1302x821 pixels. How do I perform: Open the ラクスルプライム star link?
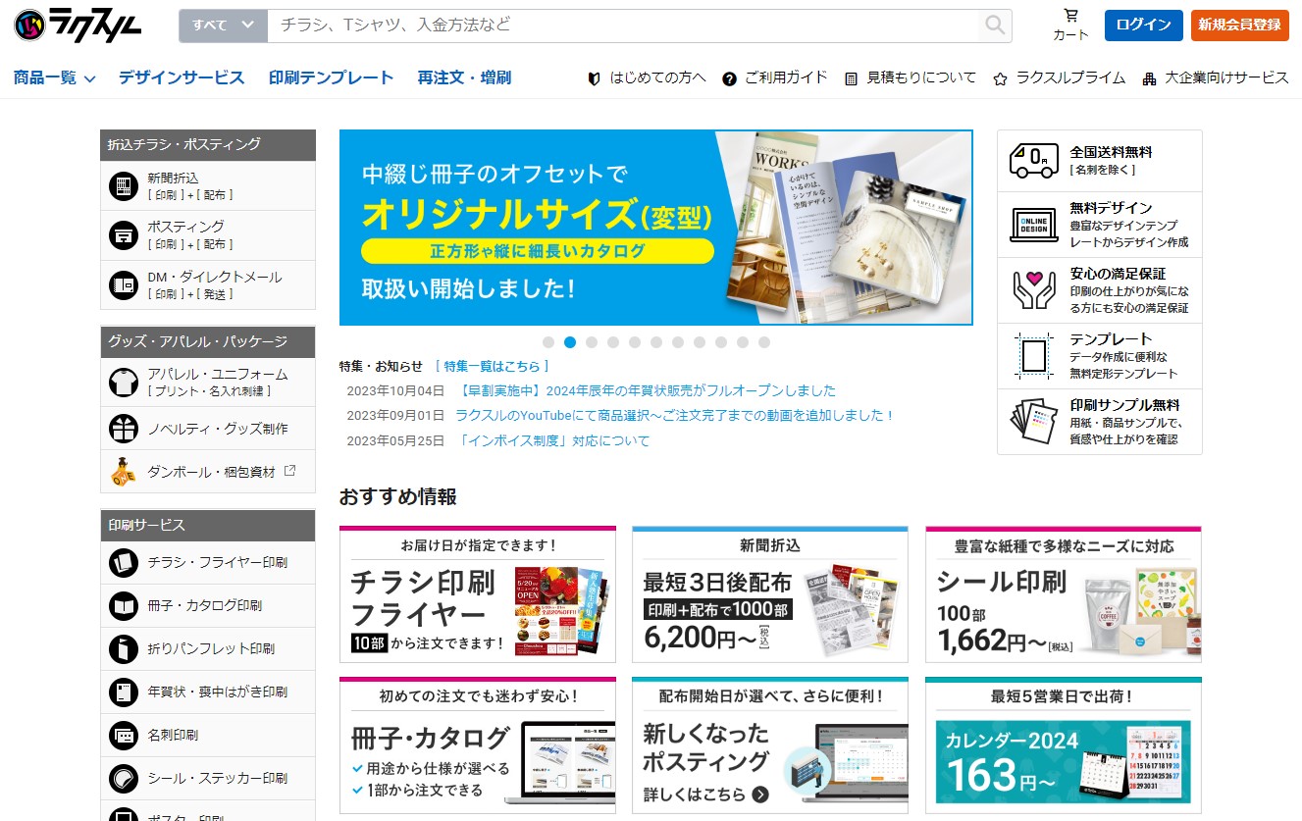click(1060, 78)
